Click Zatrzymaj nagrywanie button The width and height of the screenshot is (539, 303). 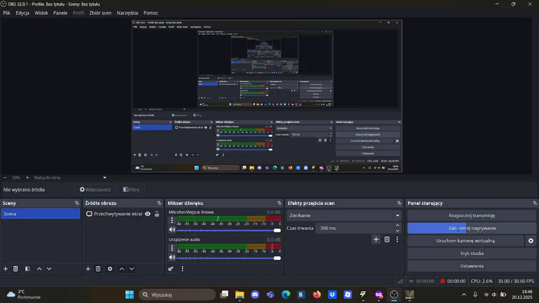click(472, 228)
